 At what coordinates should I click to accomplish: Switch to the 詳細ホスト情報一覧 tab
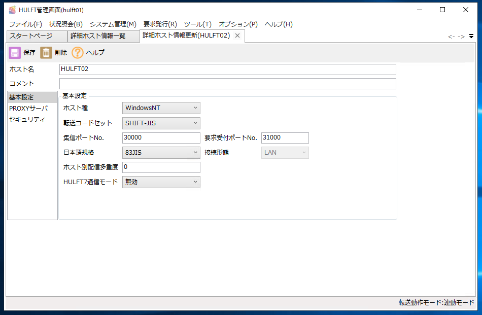coord(104,36)
